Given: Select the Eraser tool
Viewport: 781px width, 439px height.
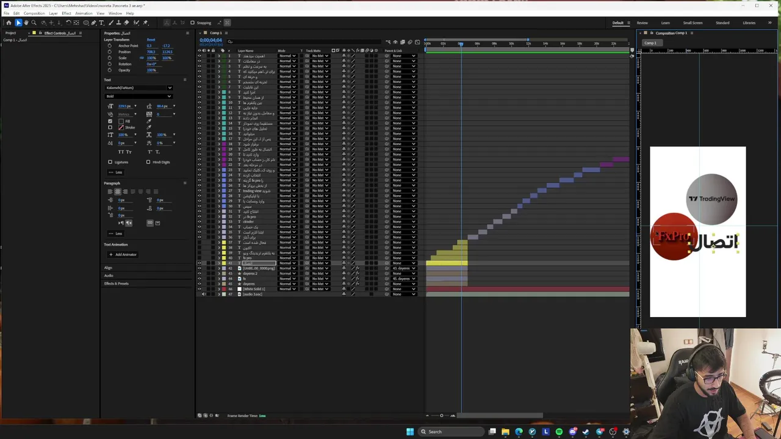Looking at the screenshot, I should pos(126,23).
